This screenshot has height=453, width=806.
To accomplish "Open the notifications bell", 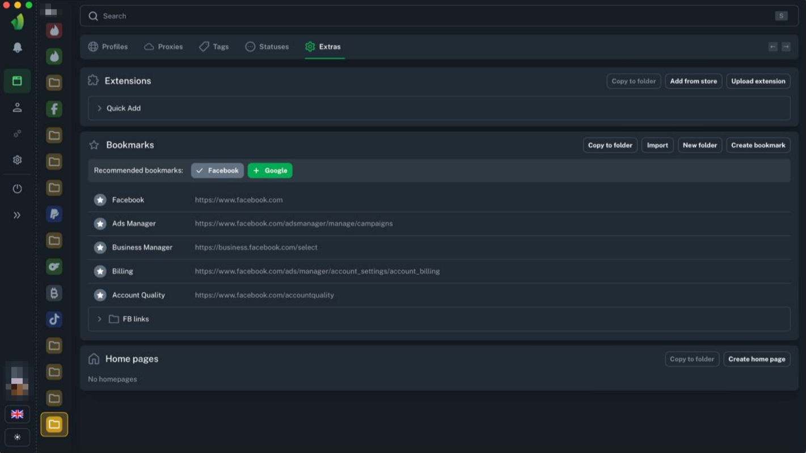I will point(17,48).
